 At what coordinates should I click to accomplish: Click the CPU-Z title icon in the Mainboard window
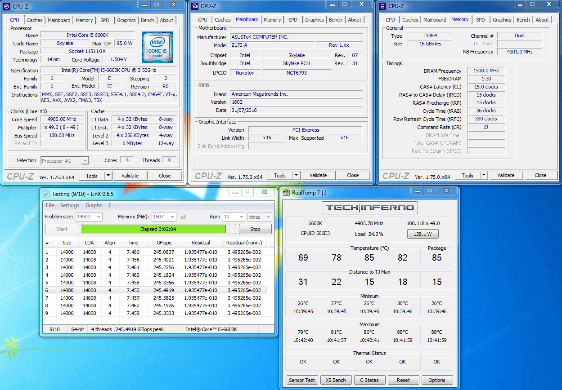[194, 6]
